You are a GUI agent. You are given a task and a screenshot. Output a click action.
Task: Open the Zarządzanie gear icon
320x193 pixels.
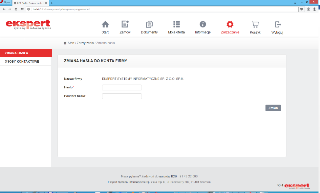[x=230, y=24]
